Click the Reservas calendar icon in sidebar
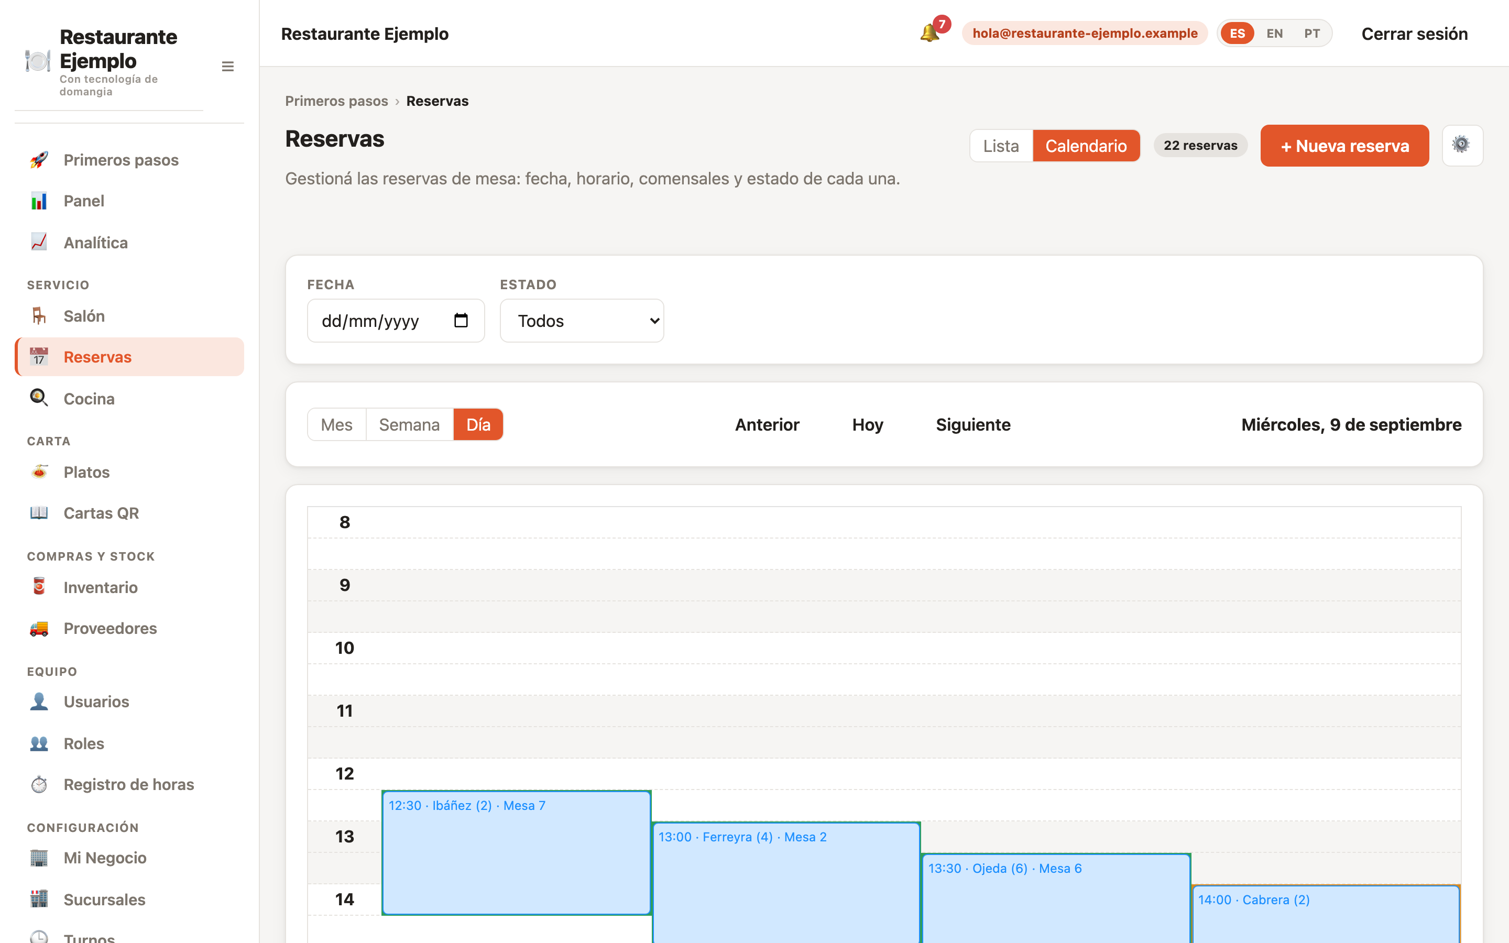The image size is (1509, 943). [39, 357]
